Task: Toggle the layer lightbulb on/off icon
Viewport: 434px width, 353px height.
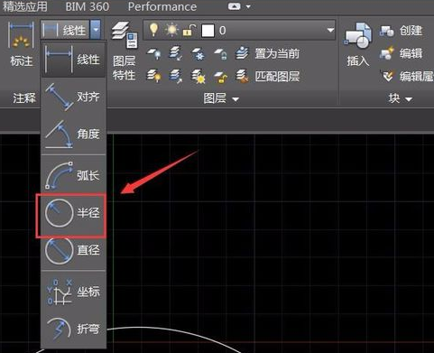Action: pyautogui.click(x=153, y=30)
